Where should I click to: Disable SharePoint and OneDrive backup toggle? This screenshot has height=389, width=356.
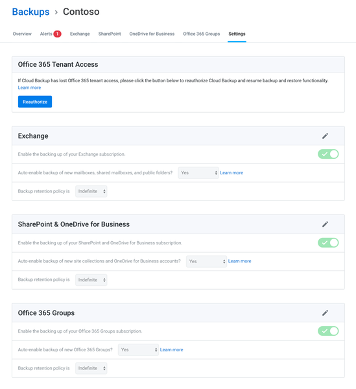[328, 242]
